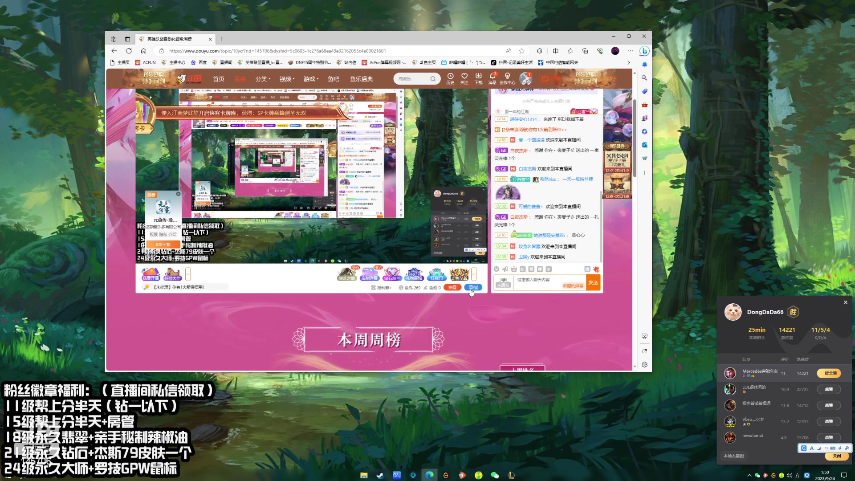Open the Steam icon on the taskbar
This screenshot has height=481, width=855.
pyautogui.click(x=380, y=475)
